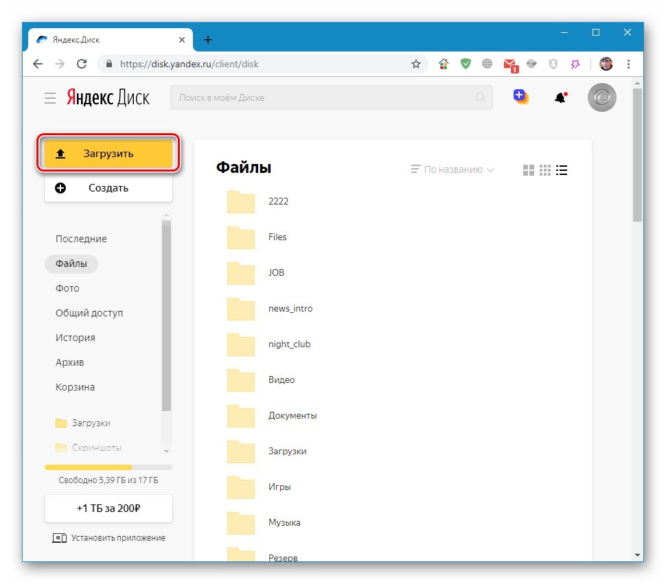Open the mail extension with badge 1
Image resolution: width=666 pixels, height=584 pixels.
click(x=511, y=65)
